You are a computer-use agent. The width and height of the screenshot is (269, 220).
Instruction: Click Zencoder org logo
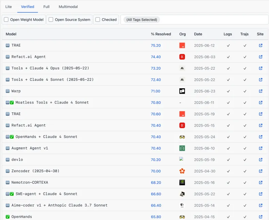point(182,171)
